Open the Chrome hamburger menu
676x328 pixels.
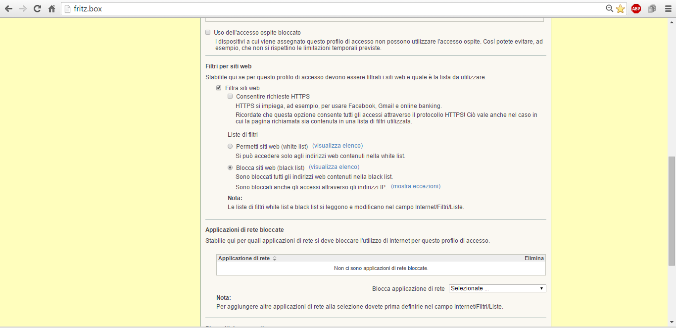pos(668,8)
